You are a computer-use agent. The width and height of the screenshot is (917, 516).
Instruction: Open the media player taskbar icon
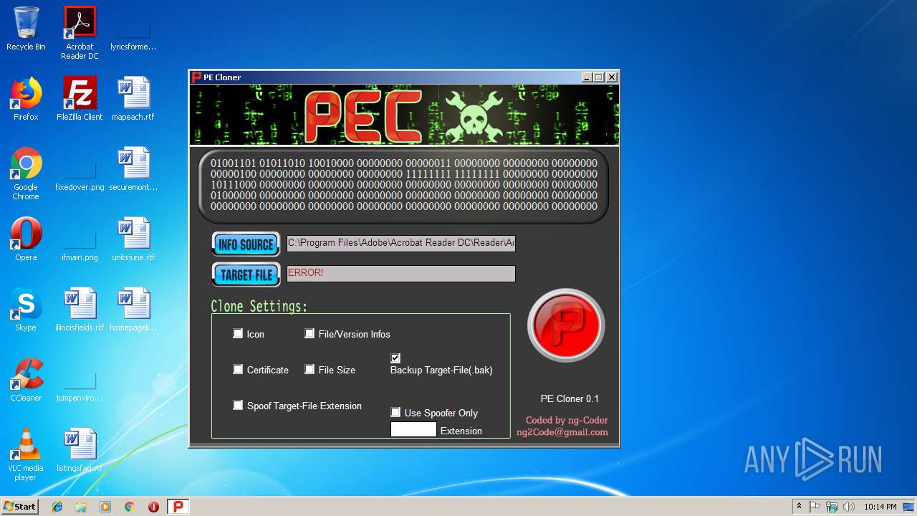(105, 507)
